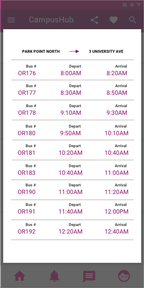The height and width of the screenshot is (288, 144).
Task: Open the profile face icon
Action: coord(124,276)
